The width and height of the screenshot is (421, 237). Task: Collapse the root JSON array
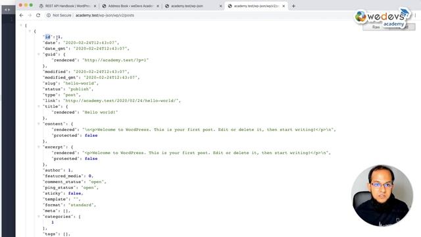pyautogui.click(x=21, y=25)
